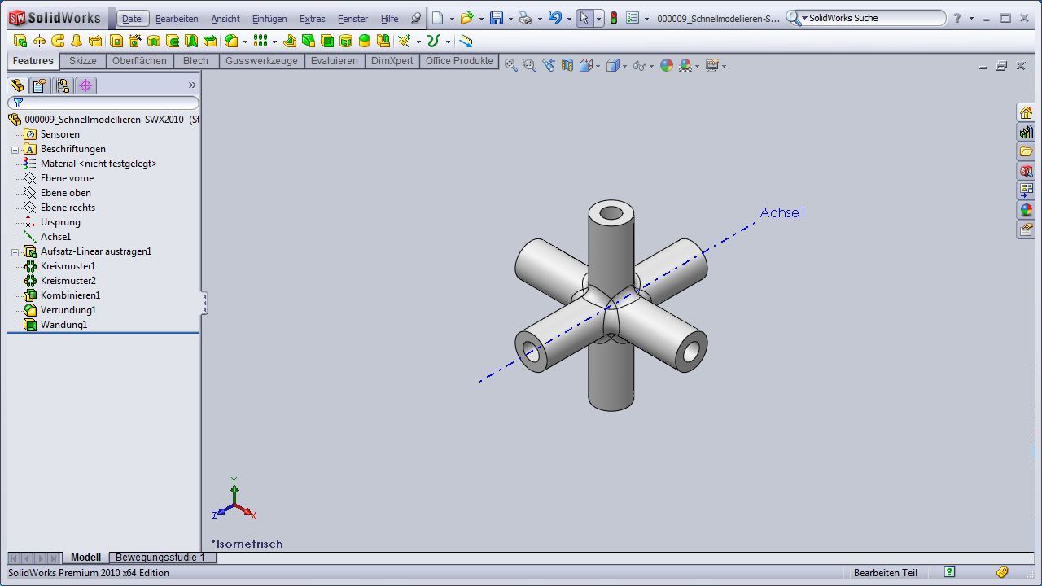
Task: Click the Instant3D icon
Action: point(466,41)
